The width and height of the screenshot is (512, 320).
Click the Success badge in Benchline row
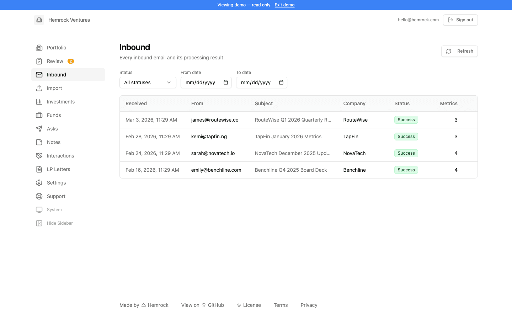tap(406, 170)
